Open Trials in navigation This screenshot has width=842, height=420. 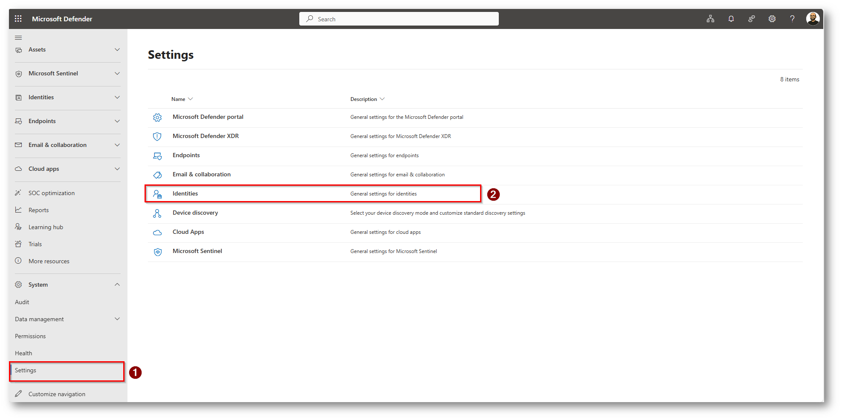point(35,244)
